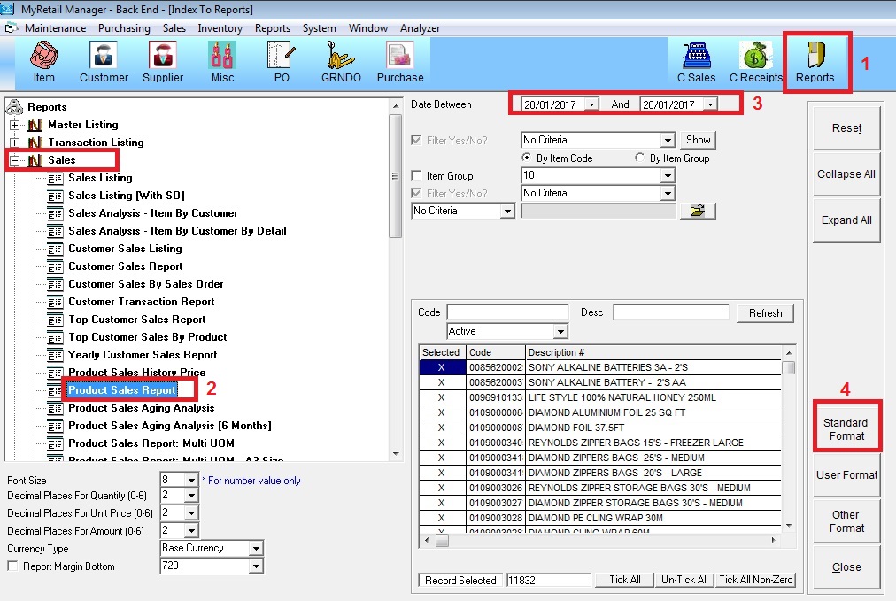
Task: Click the Standard Format button
Action: tap(846, 429)
